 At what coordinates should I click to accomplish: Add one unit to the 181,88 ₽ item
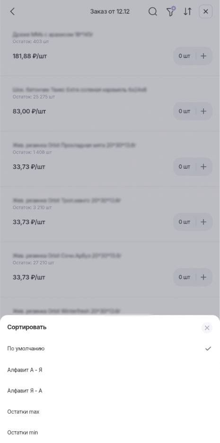pos(203,56)
